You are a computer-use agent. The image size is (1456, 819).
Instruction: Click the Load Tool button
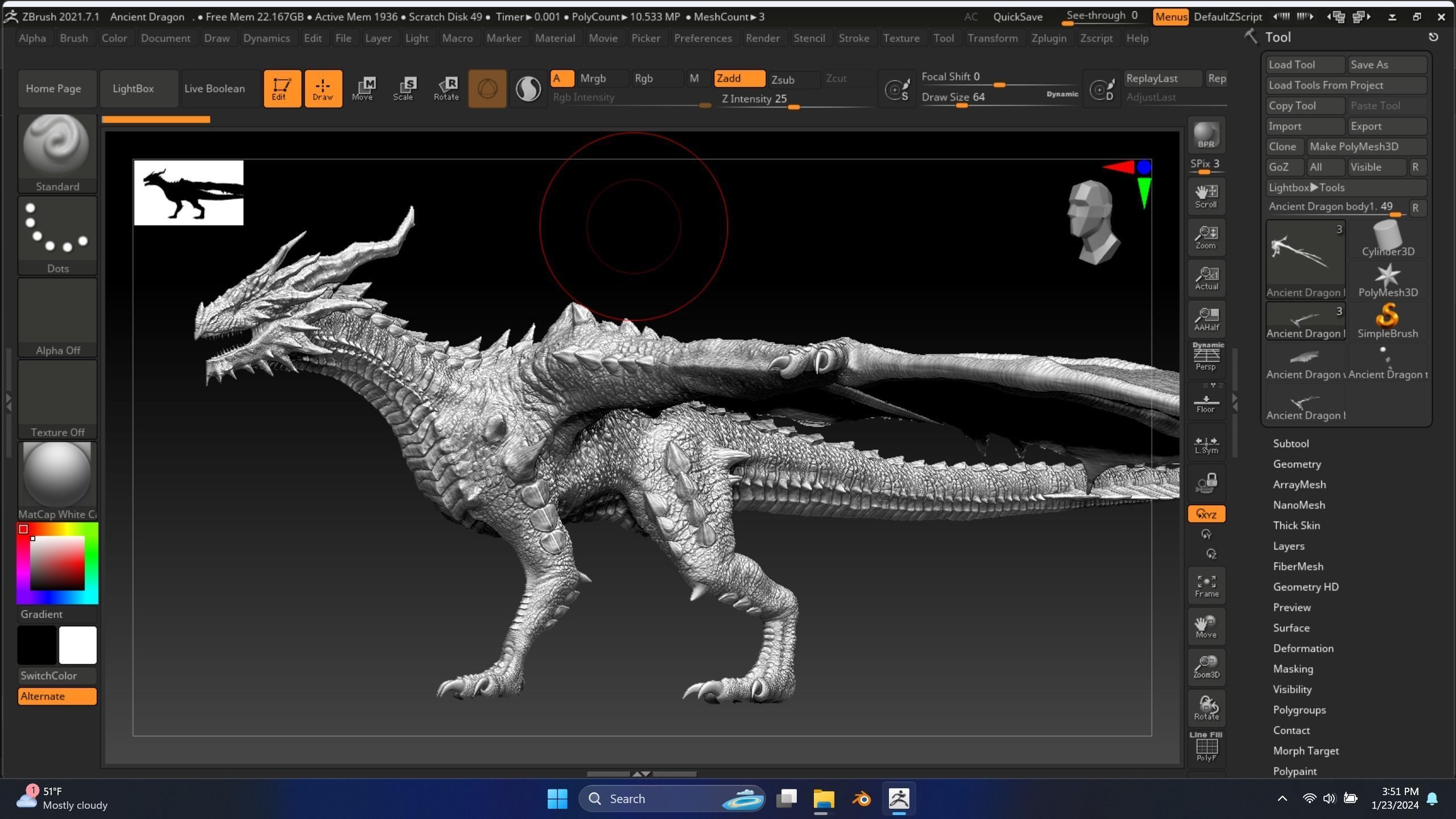1305,65
